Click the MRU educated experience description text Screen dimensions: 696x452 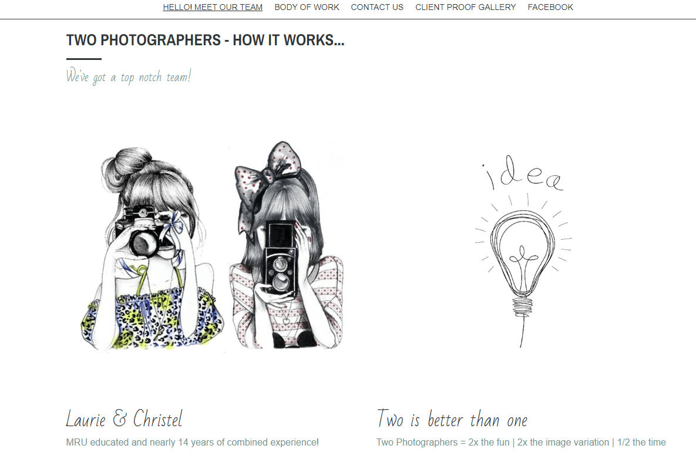coord(192,442)
